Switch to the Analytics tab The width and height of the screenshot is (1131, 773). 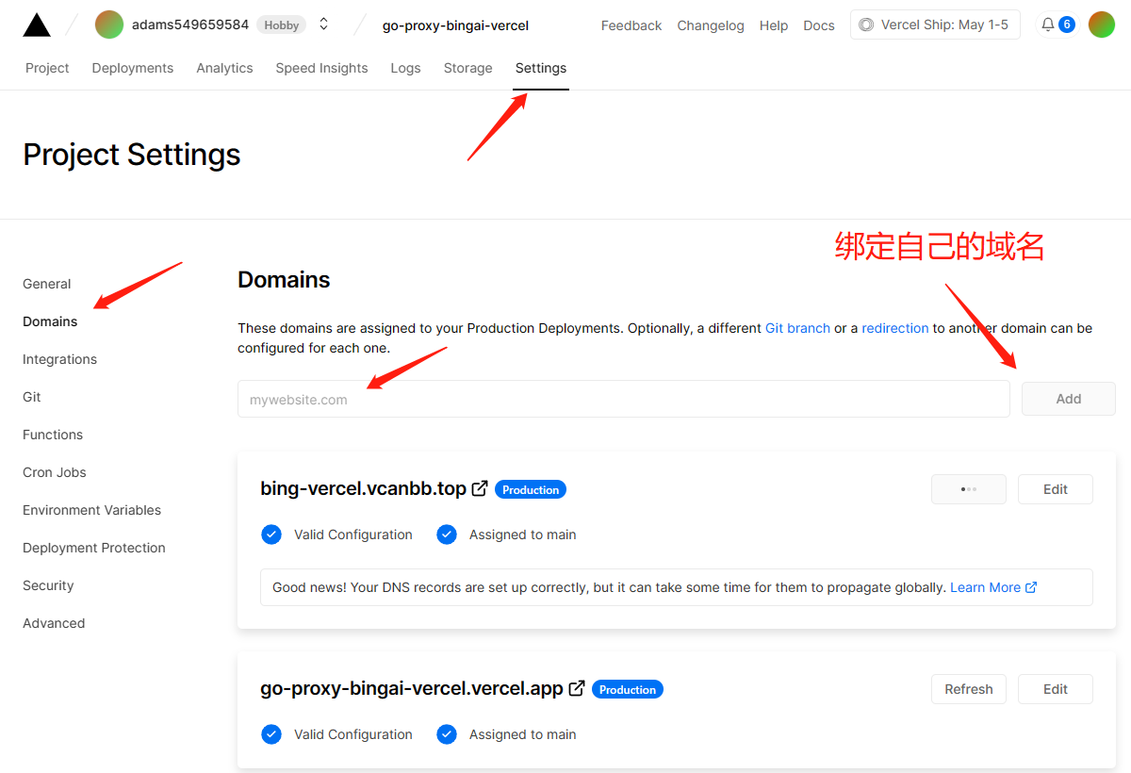(x=224, y=68)
